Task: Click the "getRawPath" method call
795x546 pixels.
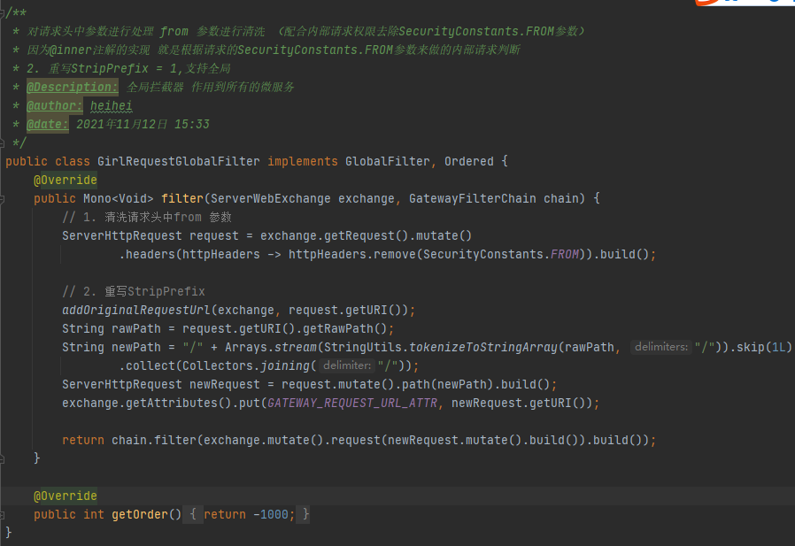Action: point(338,328)
